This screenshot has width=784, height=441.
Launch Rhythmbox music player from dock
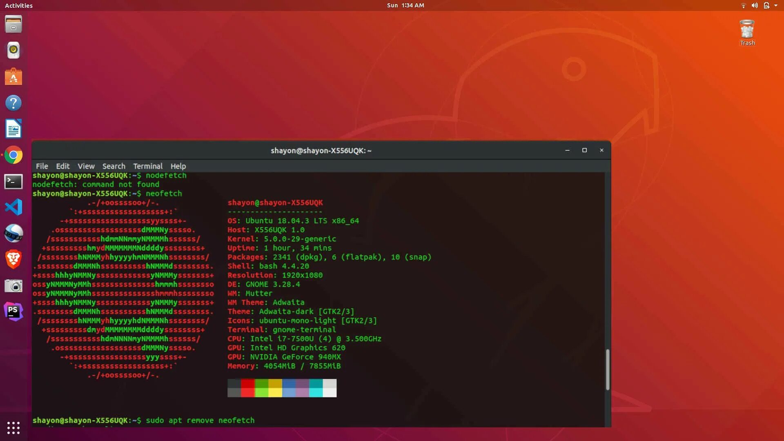pyautogui.click(x=13, y=50)
